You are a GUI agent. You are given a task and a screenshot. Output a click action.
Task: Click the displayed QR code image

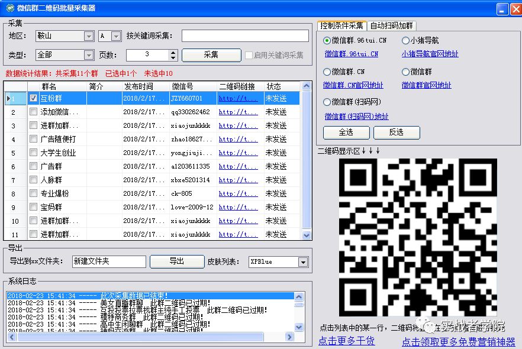click(x=418, y=237)
